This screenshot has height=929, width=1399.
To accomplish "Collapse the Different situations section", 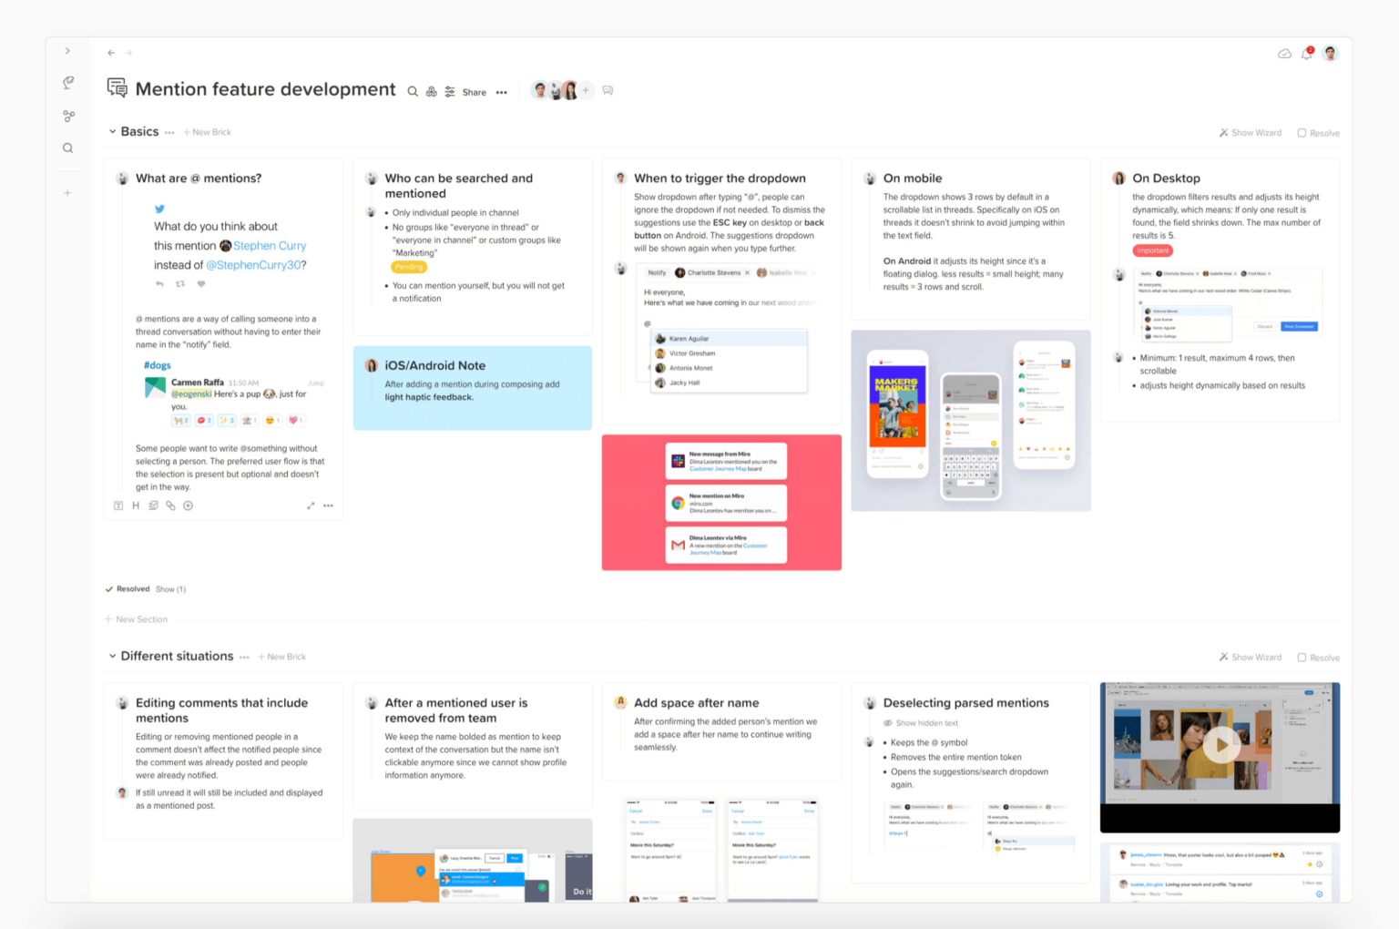I will [x=111, y=656].
